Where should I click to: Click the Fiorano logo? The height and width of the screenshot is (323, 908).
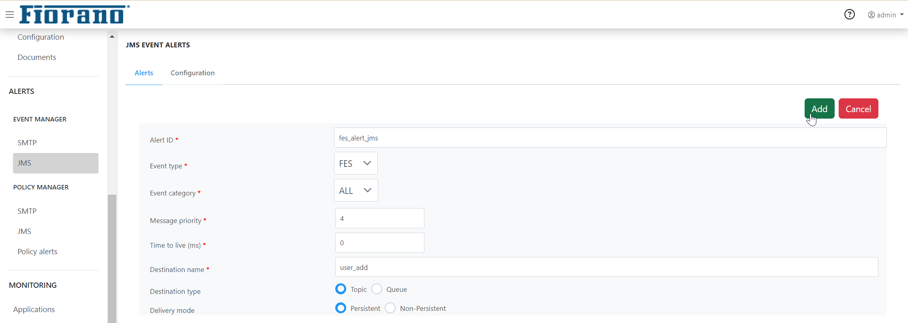[75, 15]
